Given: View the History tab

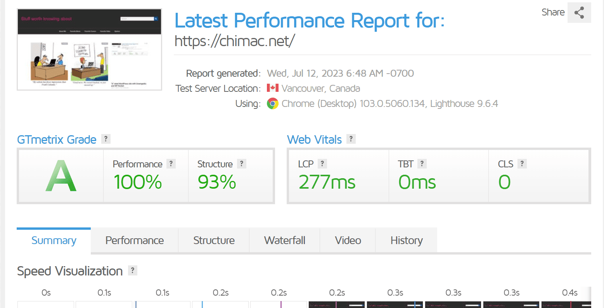Looking at the screenshot, I should (407, 241).
